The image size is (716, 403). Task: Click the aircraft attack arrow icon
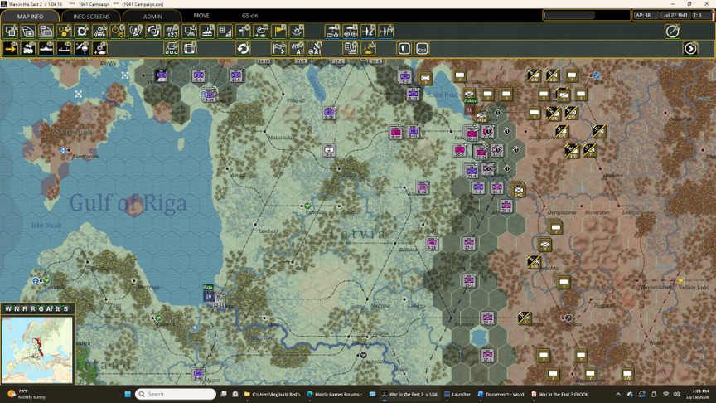click(x=368, y=32)
